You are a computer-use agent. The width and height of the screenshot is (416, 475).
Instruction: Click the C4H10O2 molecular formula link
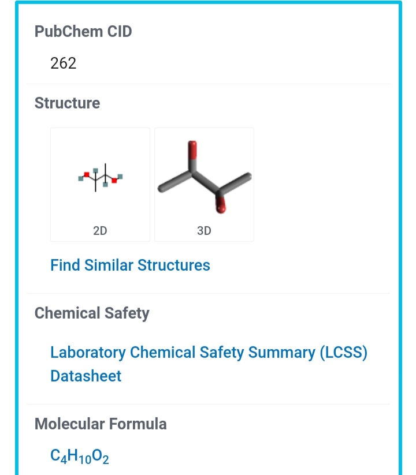tap(80, 456)
